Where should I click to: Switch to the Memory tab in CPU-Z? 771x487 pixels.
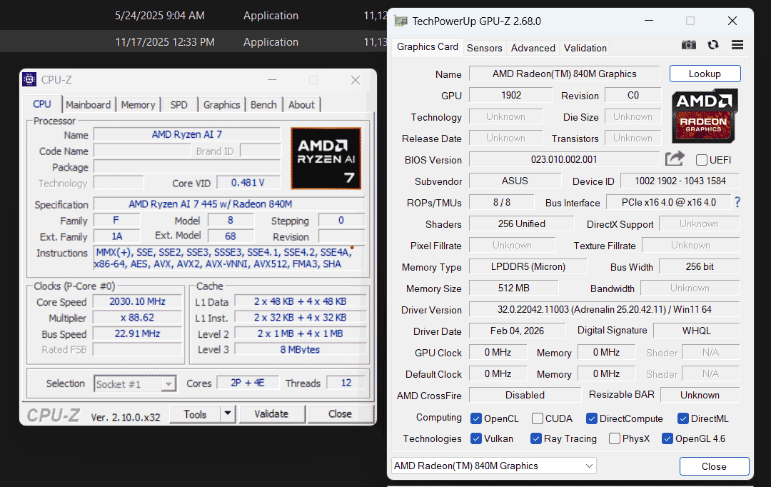[138, 105]
